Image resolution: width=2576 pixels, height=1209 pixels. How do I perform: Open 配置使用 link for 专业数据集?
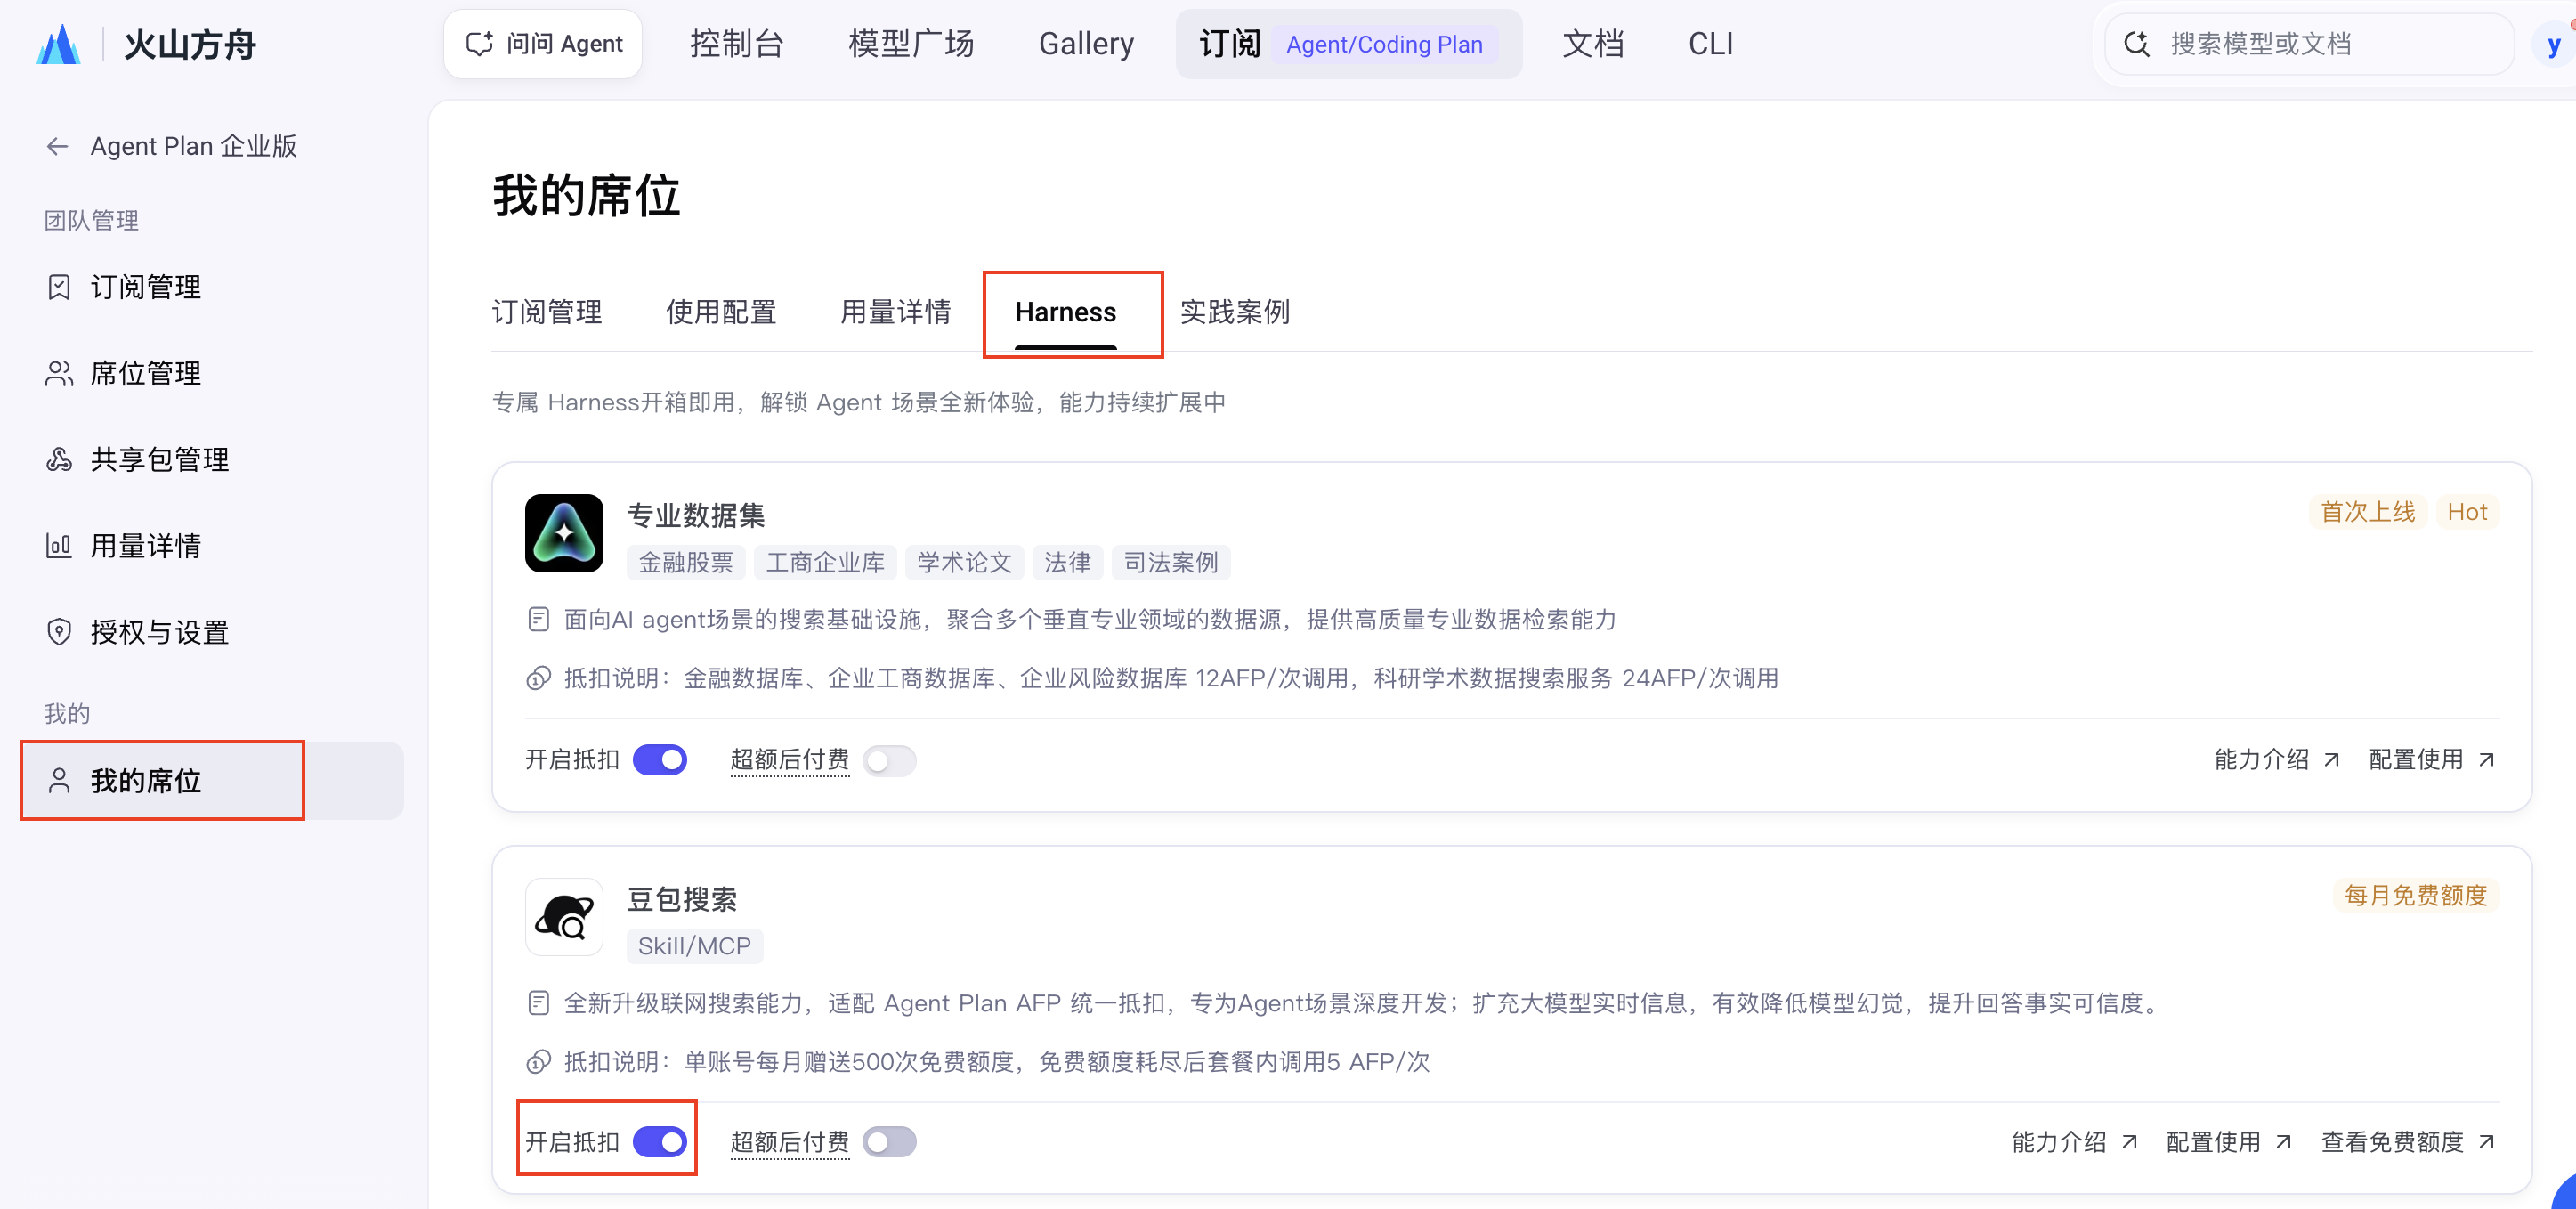(2431, 760)
